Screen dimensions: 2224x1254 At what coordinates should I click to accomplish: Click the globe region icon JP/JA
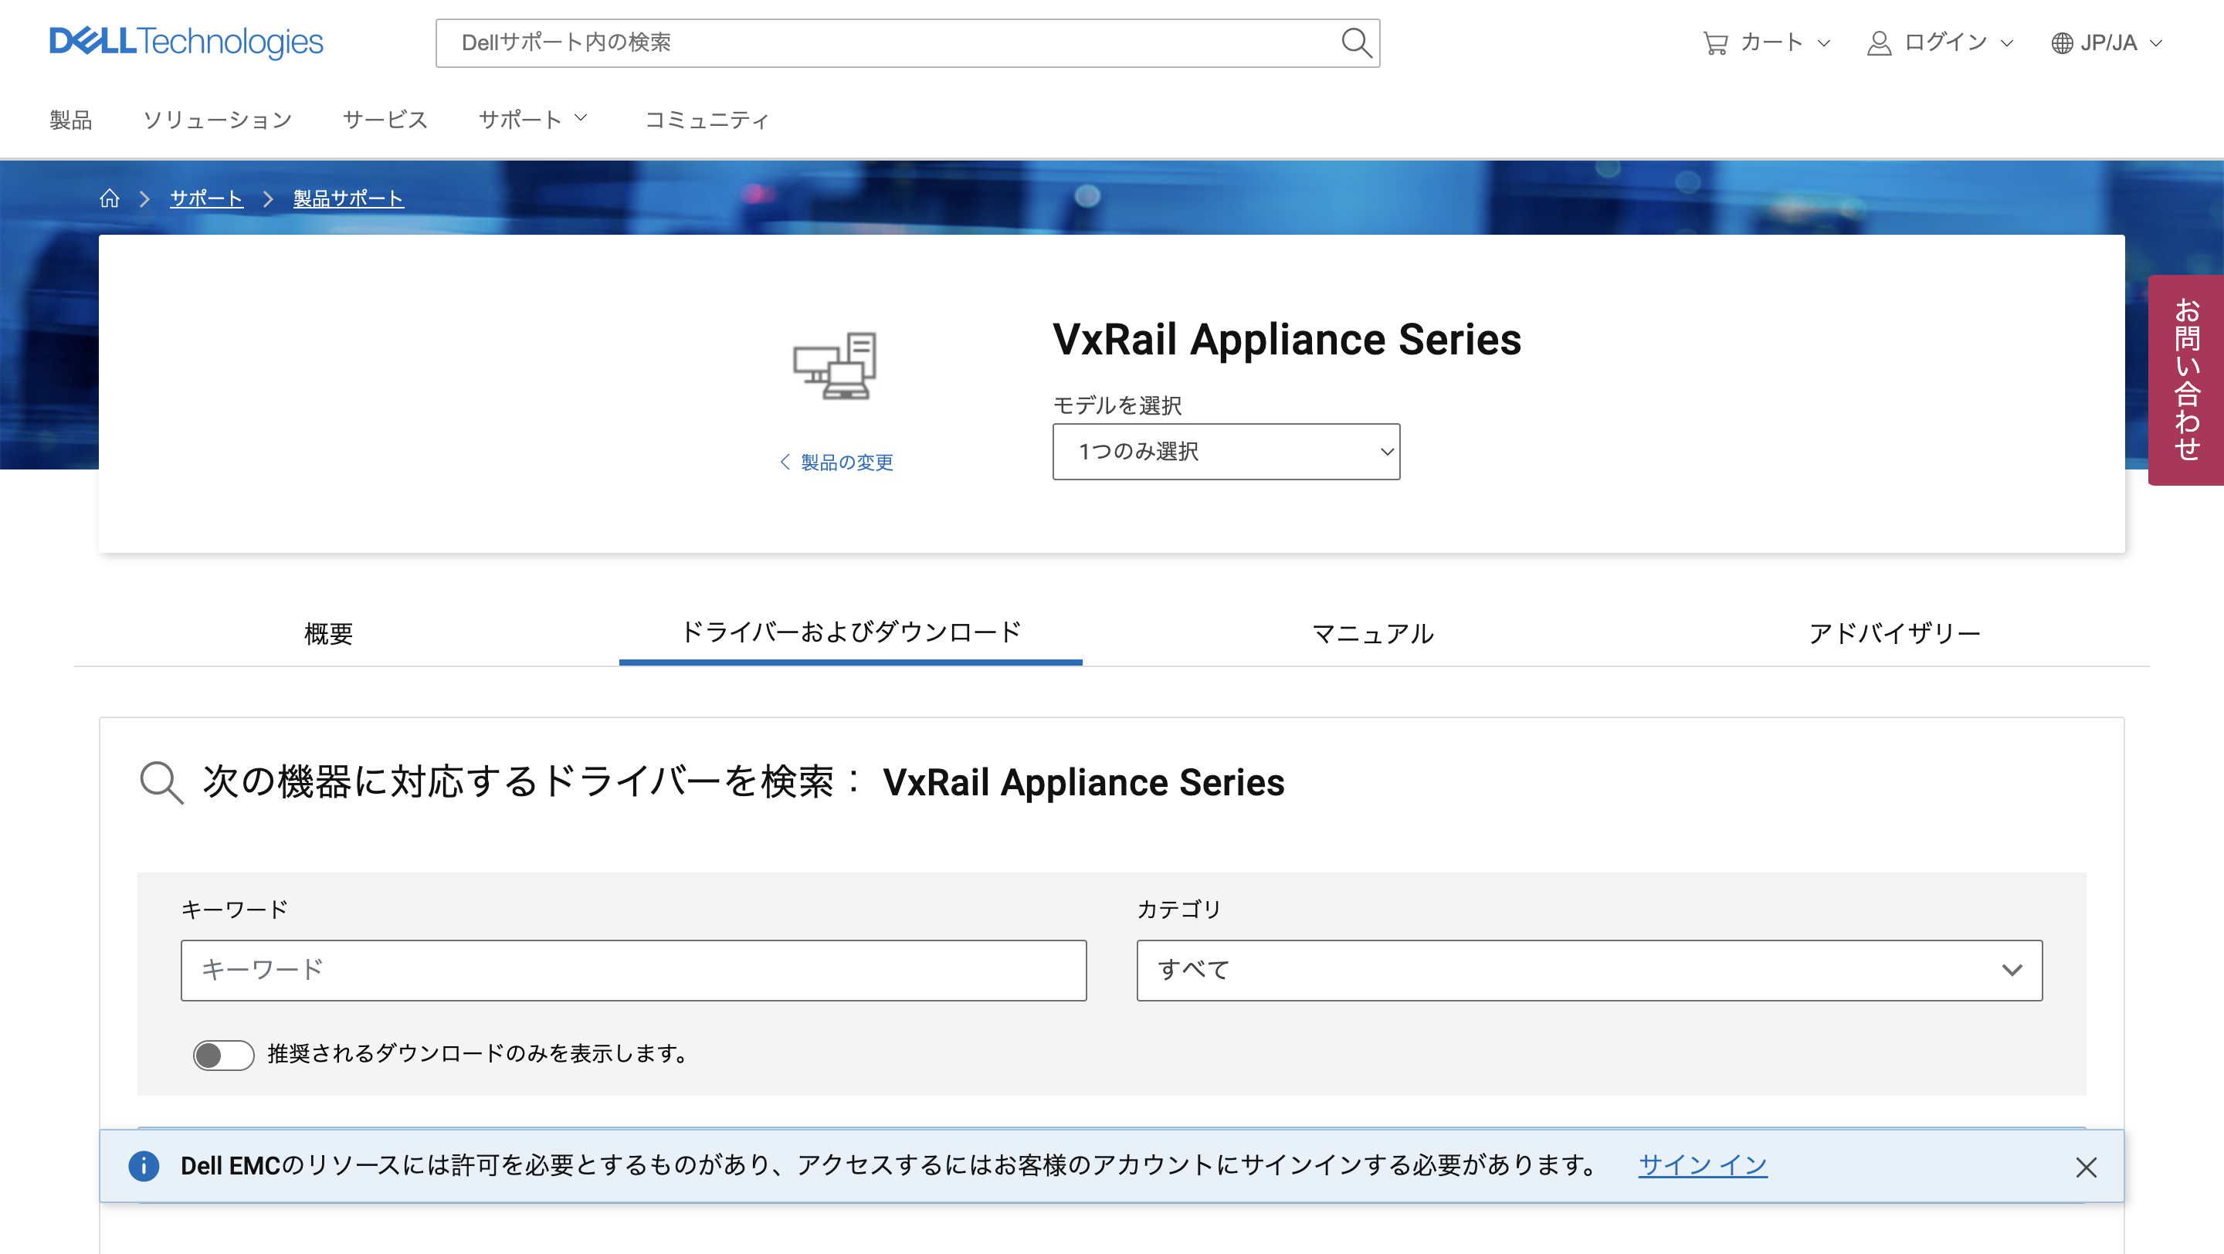click(x=2062, y=42)
